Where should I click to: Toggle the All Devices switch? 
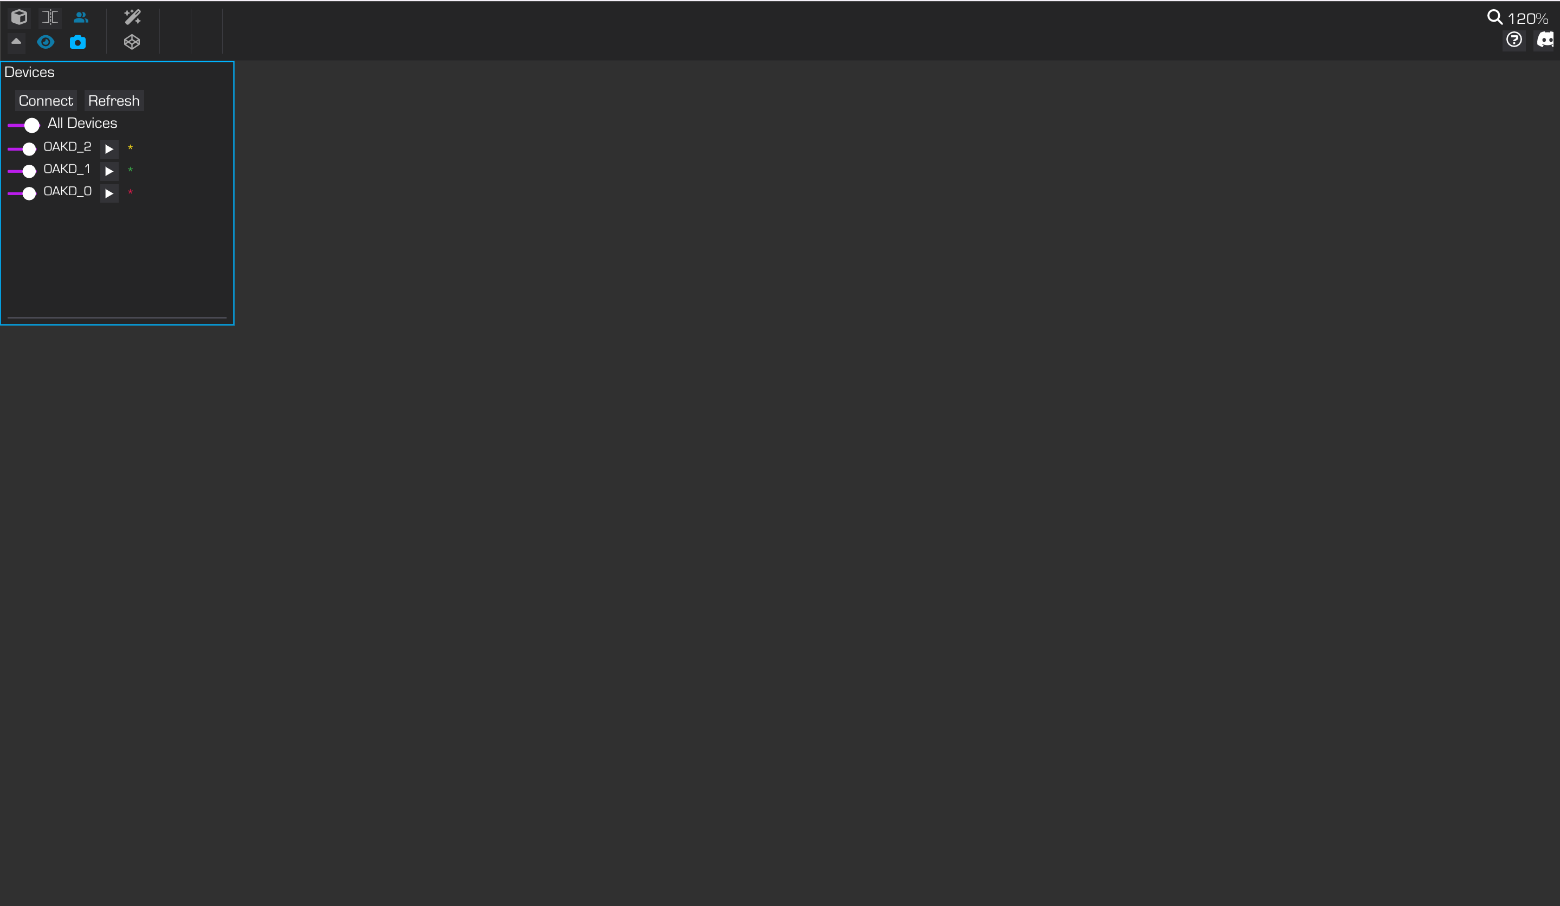(x=23, y=125)
